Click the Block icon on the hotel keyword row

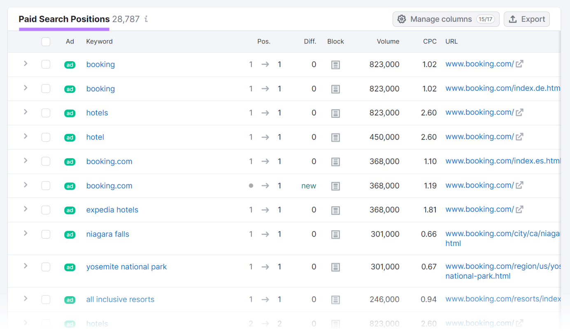click(335, 137)
